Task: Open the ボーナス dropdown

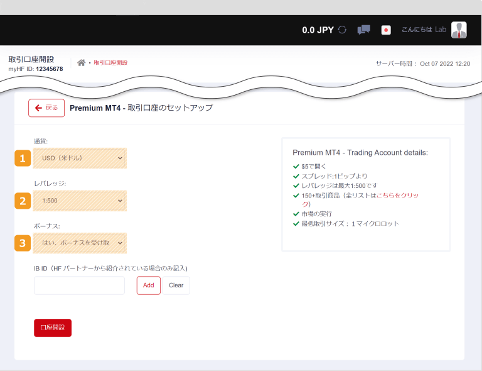Action: click(x=80, y=243)
